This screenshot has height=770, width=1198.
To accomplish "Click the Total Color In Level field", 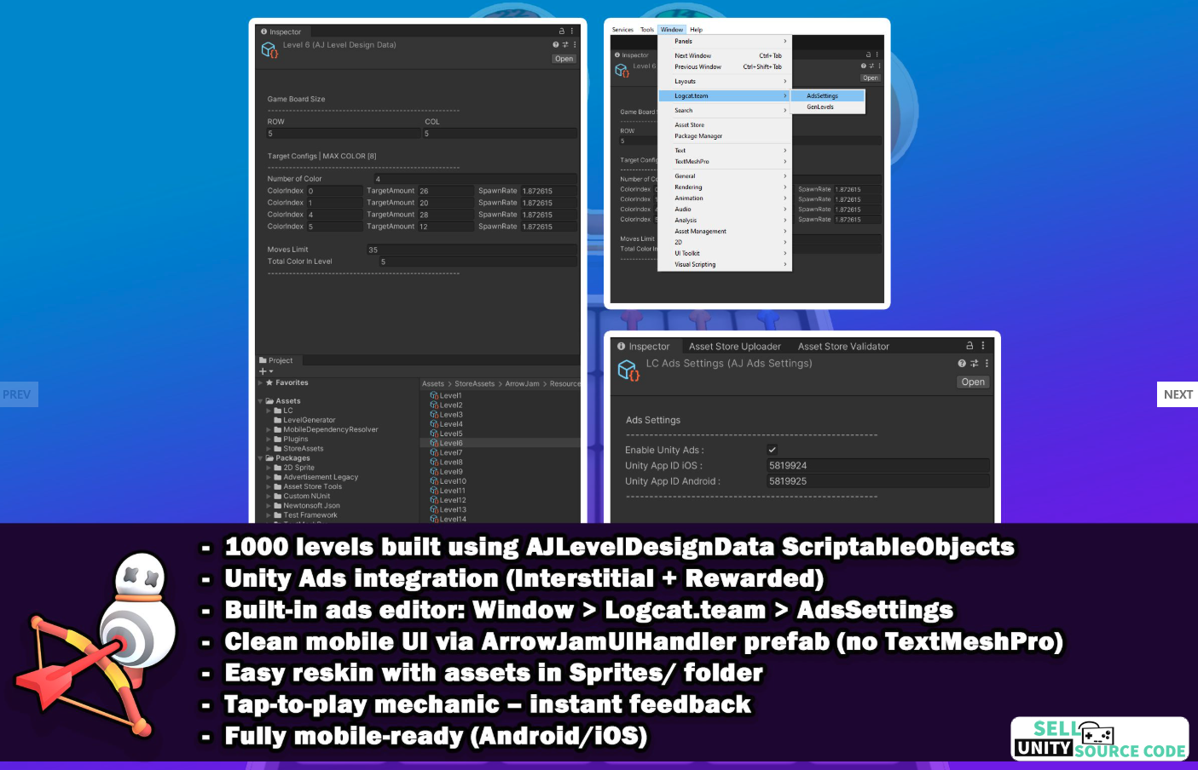I will pos(477,261).
